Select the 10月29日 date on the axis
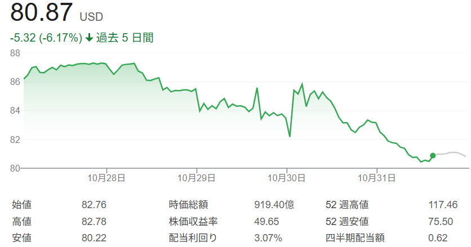This screenshot has height=247, width=471. 197,178
